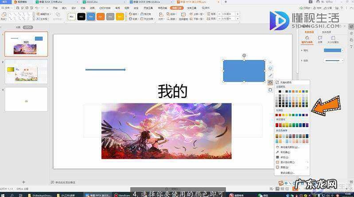Image resolution: width=354 pixels, height=197 pixels.
Task: Click the Undo arrow in quick access toolbar
Action: coord(36,8)
